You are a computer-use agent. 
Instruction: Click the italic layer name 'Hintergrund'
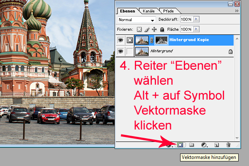point(162,51)
